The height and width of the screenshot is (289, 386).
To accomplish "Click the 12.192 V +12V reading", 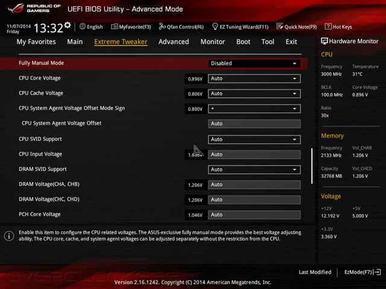I will pyautogui.click(x=330, y=216).
